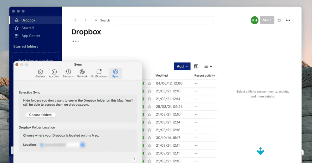Select Dropbox in the sidebar
The image size is (312, 163).
[x=28, y=20]
